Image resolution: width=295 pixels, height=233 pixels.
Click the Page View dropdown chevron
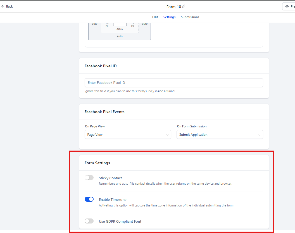pos(167,135)
